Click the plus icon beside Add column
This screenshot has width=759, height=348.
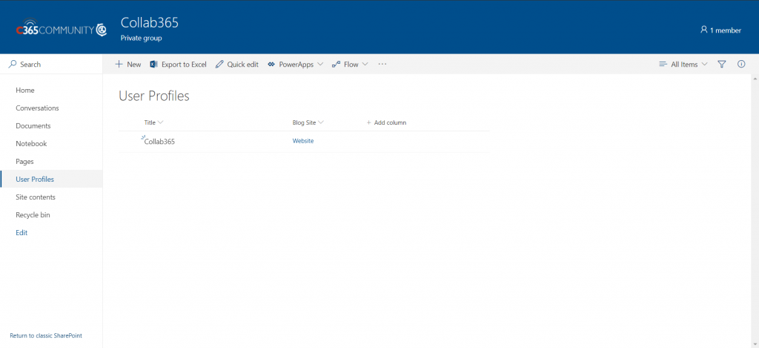point(369,122)
